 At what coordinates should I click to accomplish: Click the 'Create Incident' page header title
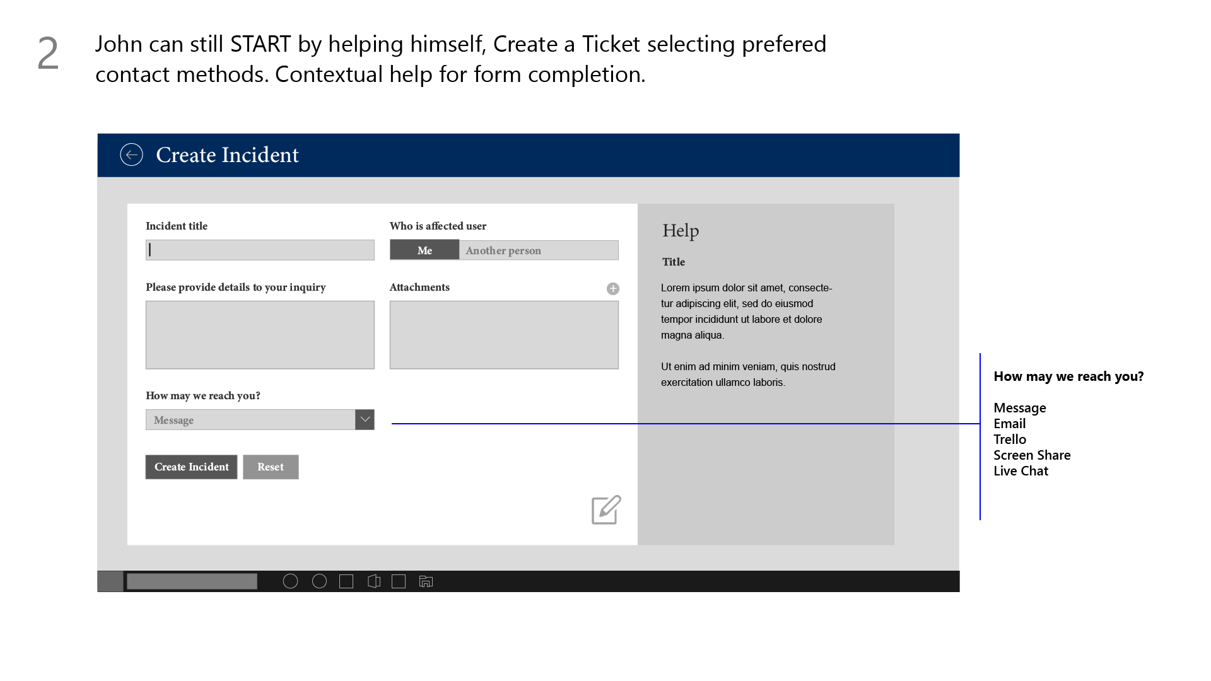pyautogui.click(x=227, y=155)
